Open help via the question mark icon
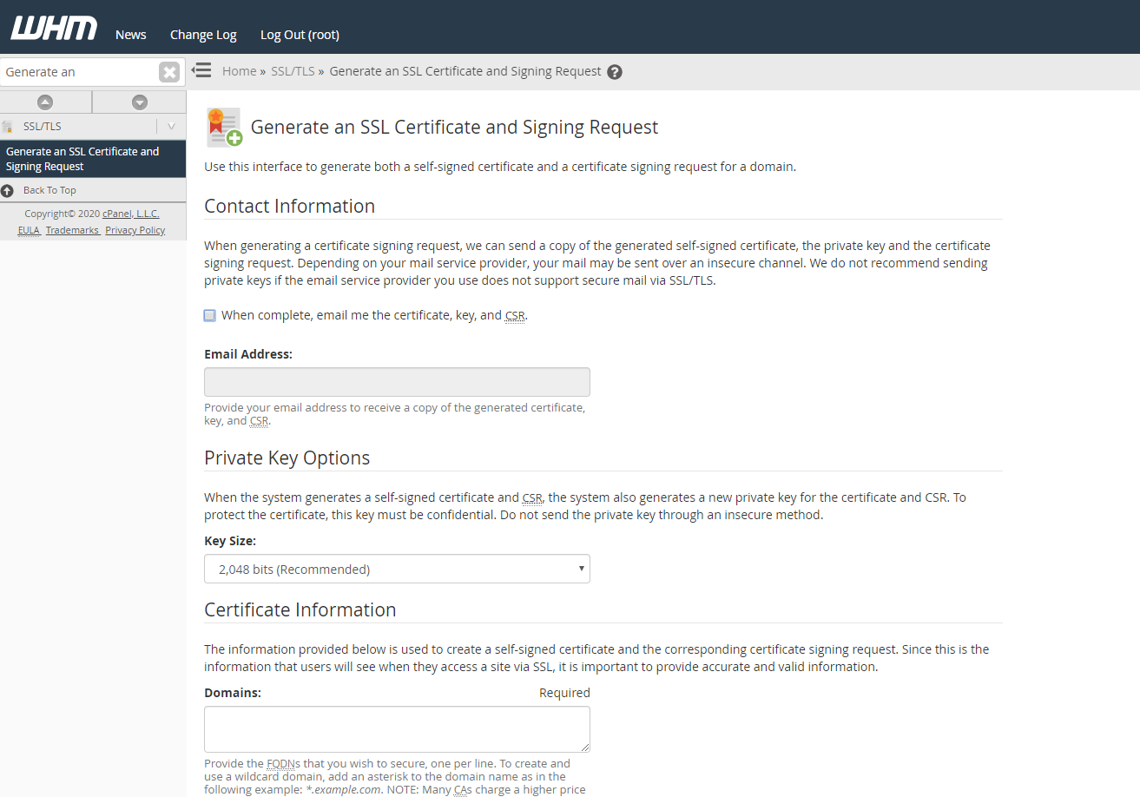 click(615, 71)
